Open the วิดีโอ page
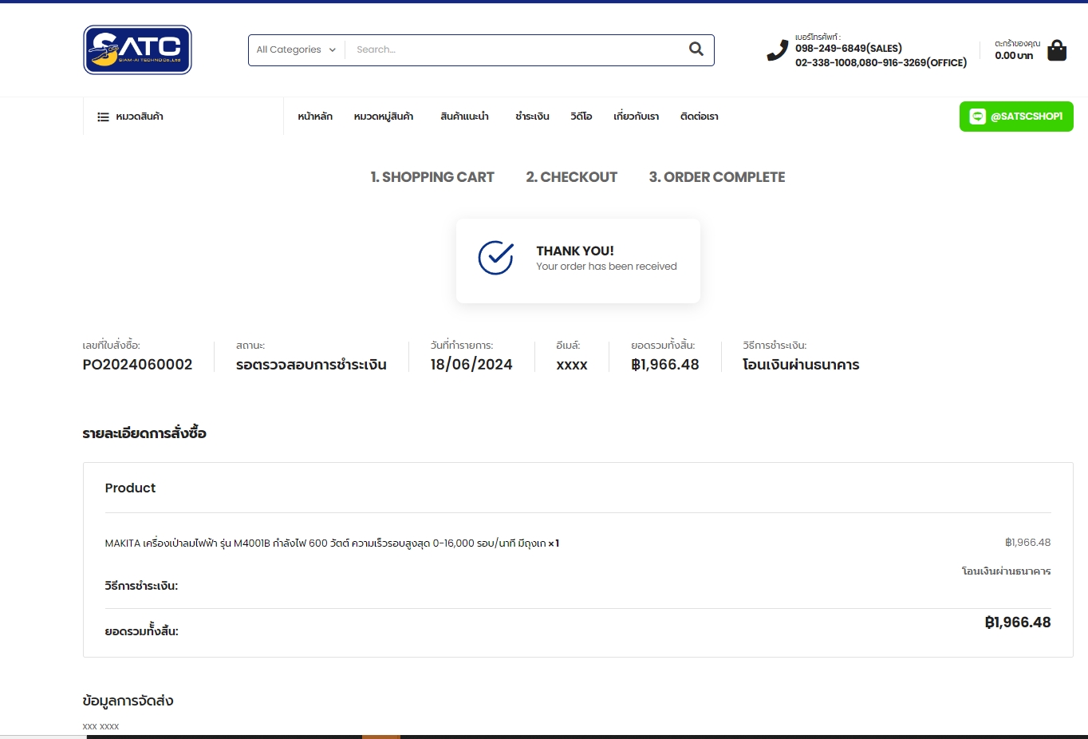 coord(581,117)
